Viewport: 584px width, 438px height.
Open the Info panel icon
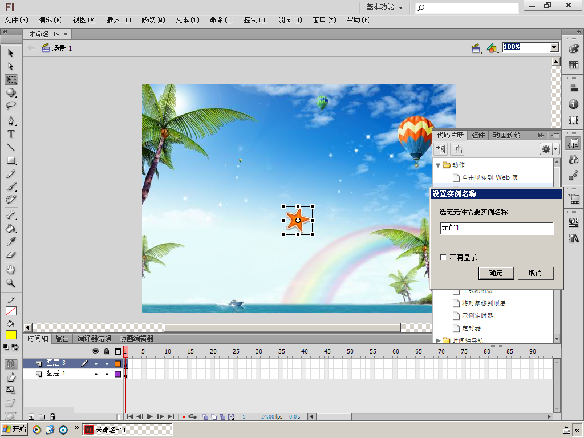574,104
